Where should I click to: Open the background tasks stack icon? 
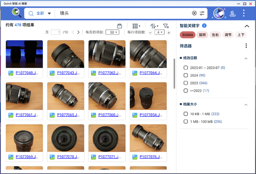[232, 13]
